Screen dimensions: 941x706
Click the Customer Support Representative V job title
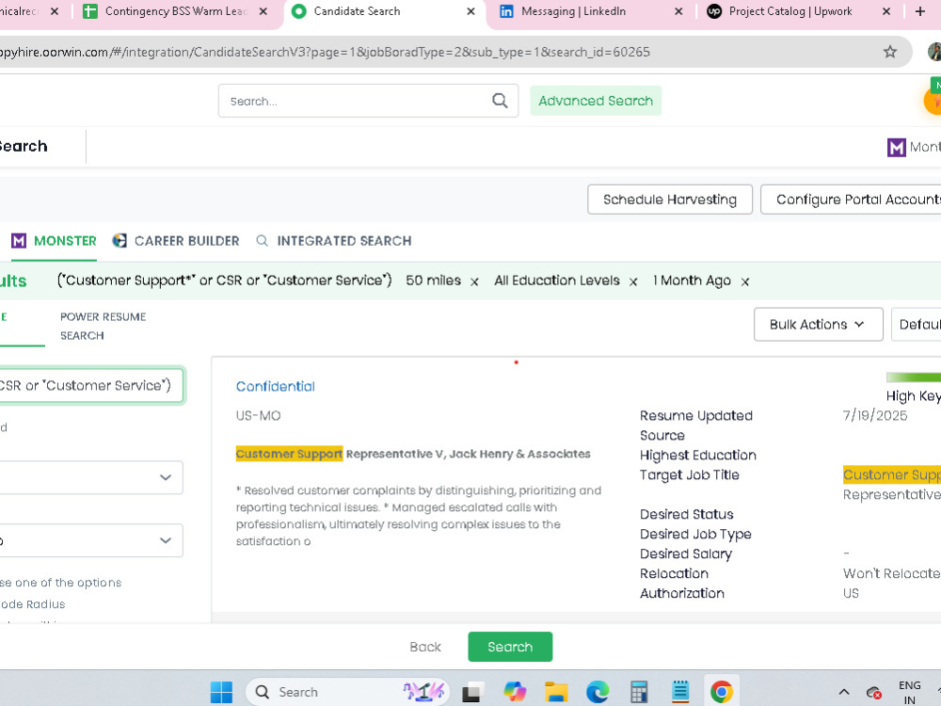coord(413,454)
